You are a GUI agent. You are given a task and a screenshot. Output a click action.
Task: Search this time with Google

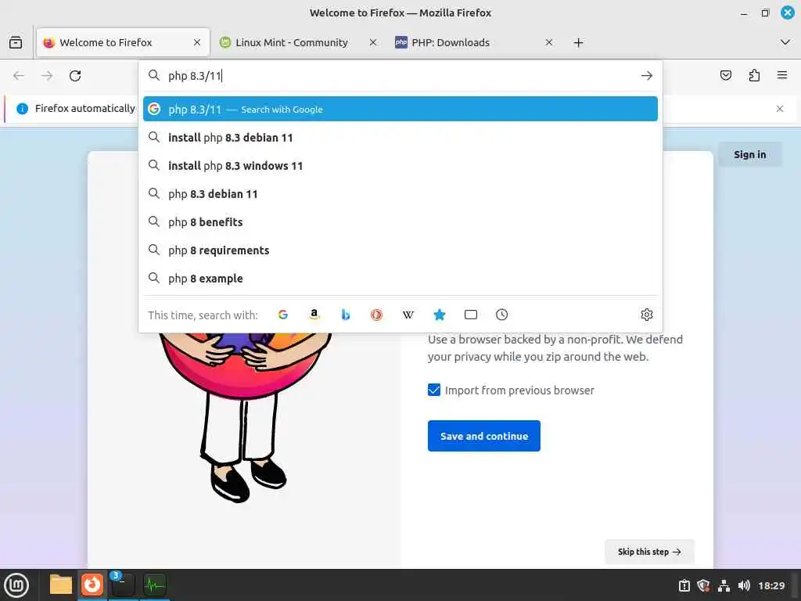[283, 315]
